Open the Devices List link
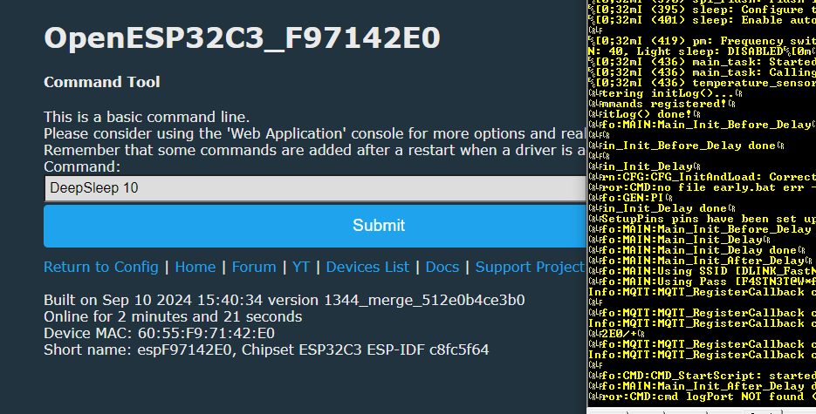This screenshot has height=414, width=816. [367, 267]
